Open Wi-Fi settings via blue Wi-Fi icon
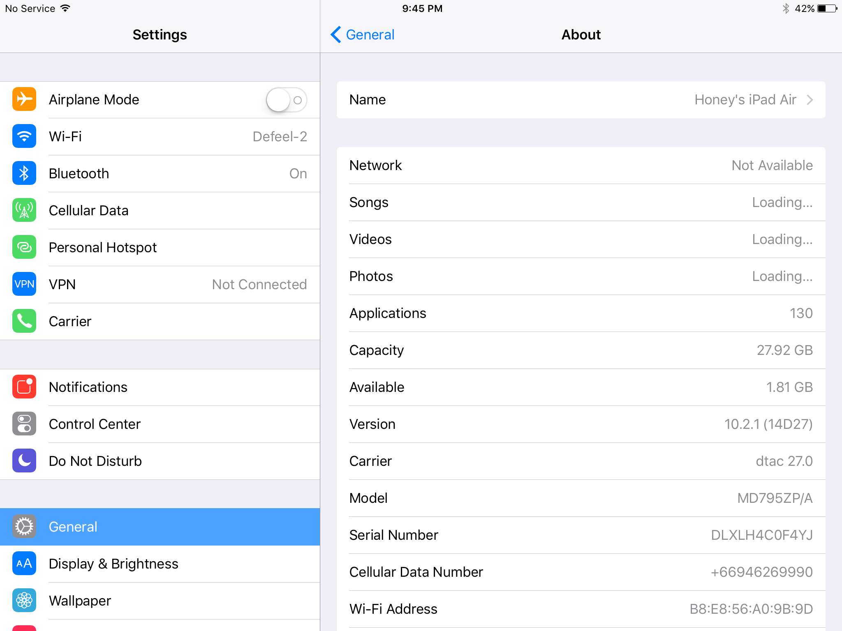This screenshot has height=631, width=842. [24, 136]
